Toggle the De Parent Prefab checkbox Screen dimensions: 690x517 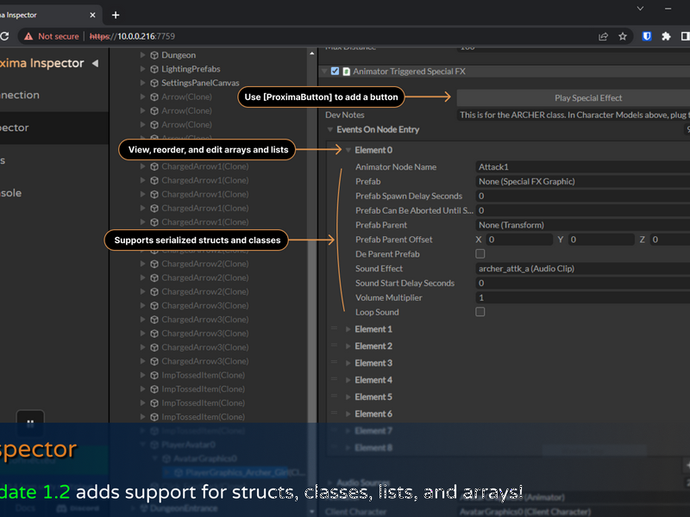point(480,253)
